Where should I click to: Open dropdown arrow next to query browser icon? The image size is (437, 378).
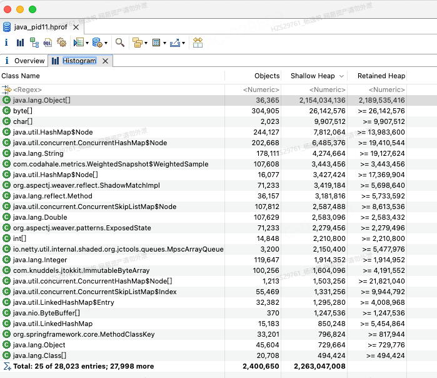tap(106, 43)
